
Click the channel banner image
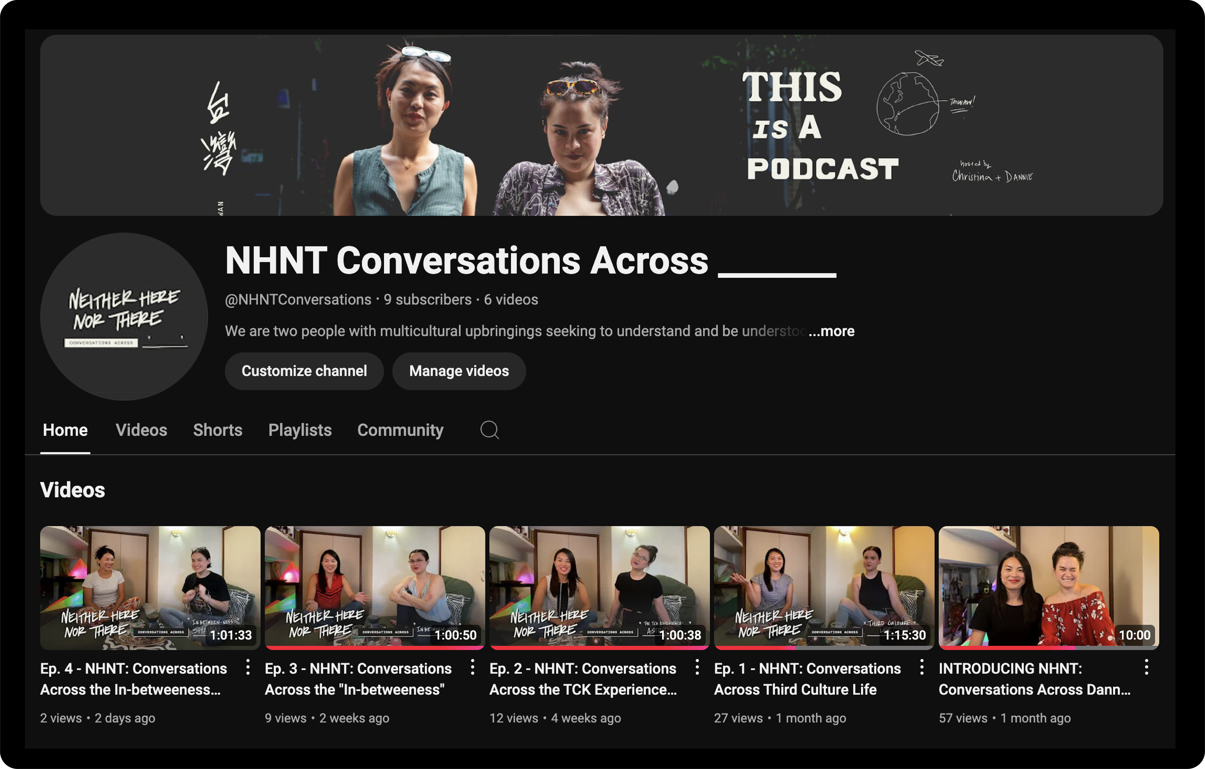602,125
